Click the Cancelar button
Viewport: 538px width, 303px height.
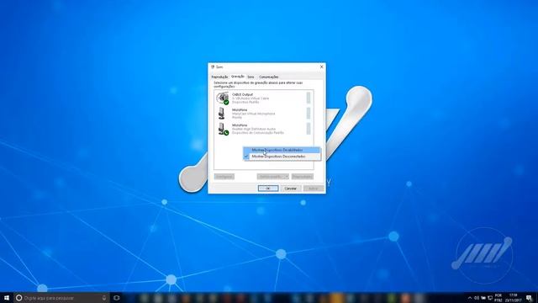(291, 189)
